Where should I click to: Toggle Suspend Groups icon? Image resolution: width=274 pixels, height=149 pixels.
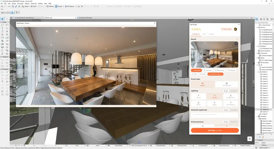tap(56, 6)
